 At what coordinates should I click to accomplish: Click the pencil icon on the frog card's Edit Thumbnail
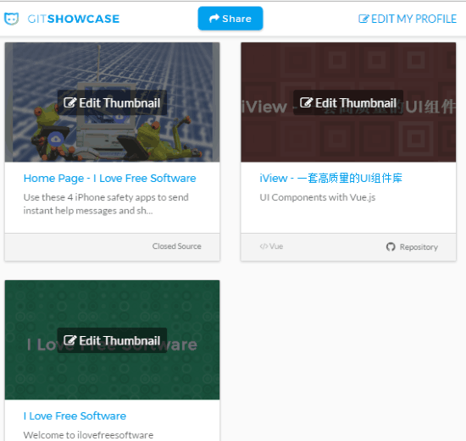[x=70, y=102]
